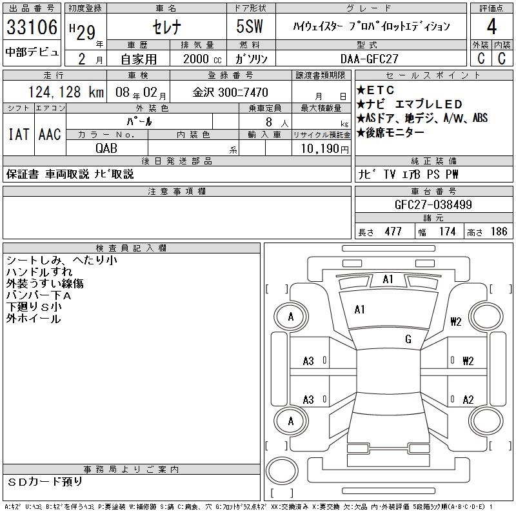Click 保証書 車両取説 ナビ取説 text
This screenshot has height=516, width=516.
pyautogui.click(x=70, y=174)
